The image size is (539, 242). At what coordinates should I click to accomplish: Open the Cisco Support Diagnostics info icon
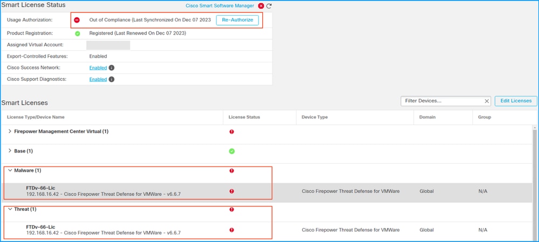coord(111,79)
